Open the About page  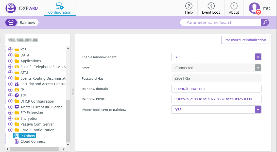pyautogui.click(x=234, y=8)
